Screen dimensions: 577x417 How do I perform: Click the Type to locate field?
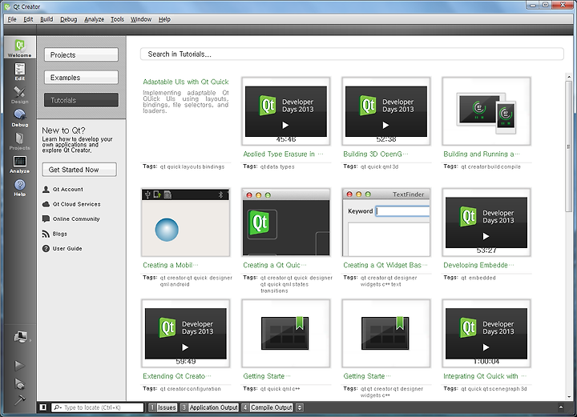click(97, 407)
